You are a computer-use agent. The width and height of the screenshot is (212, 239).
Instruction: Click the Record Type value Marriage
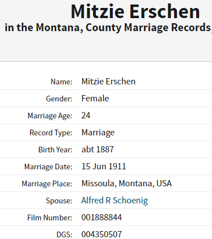coord(98,133)
